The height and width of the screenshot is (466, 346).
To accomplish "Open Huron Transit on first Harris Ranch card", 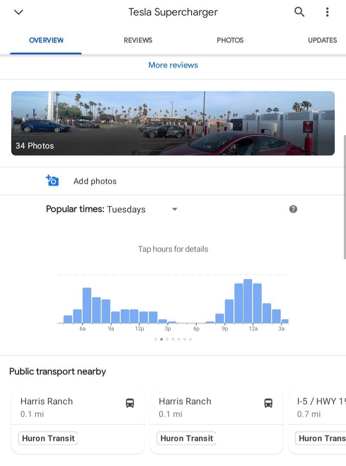I will coord(48,438).
